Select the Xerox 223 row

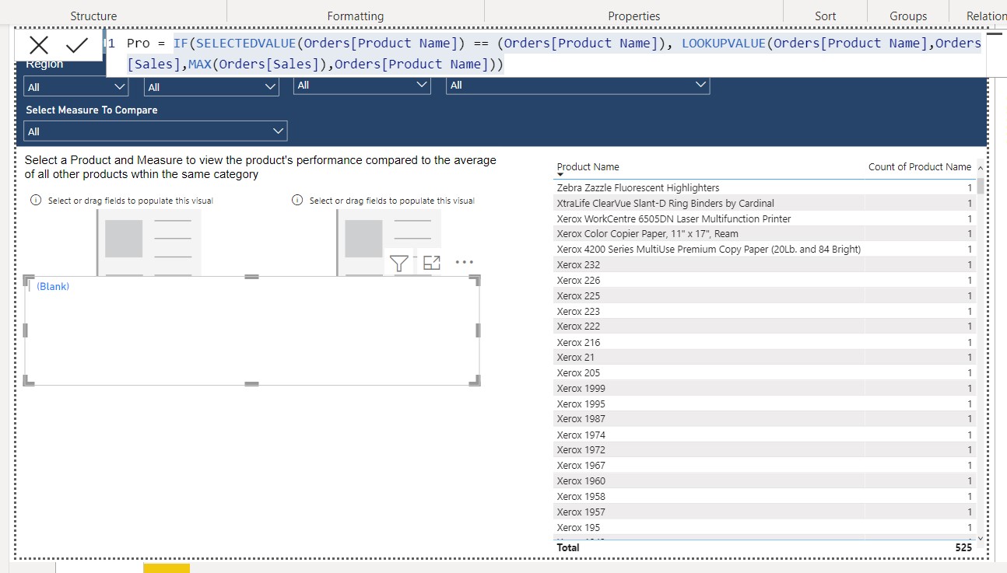point(764,311)
